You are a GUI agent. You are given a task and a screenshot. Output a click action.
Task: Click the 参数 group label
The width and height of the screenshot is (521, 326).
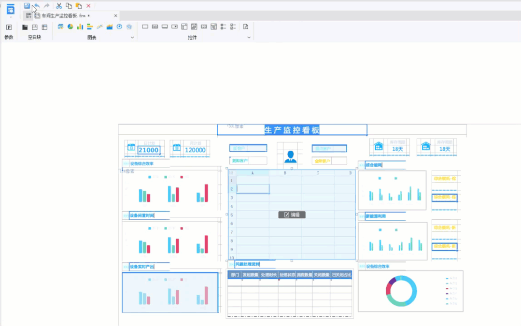tap(9, 37)
